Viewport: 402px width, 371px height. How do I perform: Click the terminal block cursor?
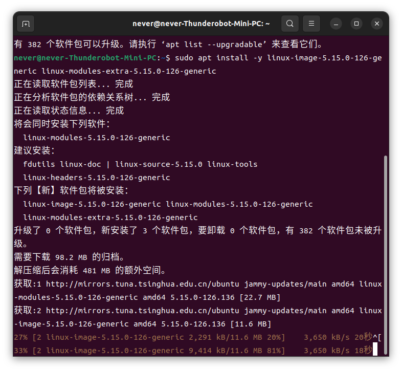click(375, 349)
